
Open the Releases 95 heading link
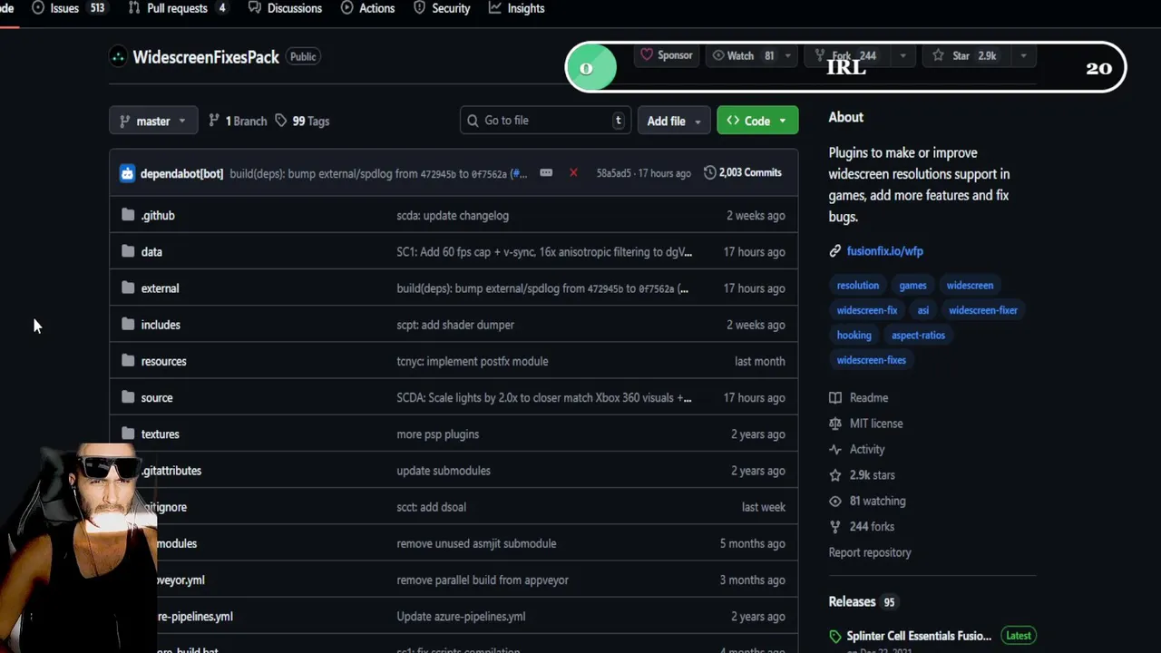[863, 602]
